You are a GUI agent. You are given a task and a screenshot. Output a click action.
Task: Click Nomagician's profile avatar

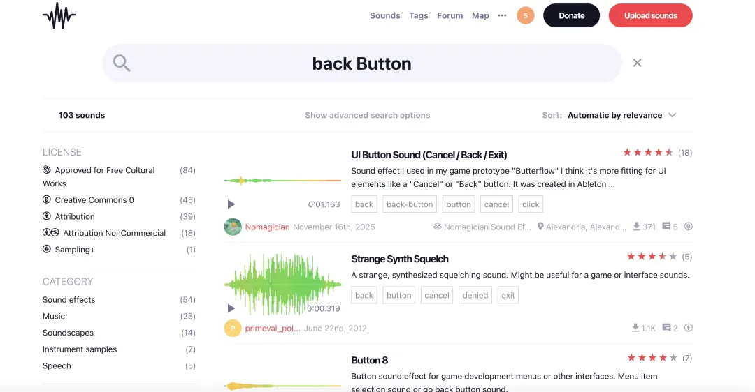click(233, 227)
